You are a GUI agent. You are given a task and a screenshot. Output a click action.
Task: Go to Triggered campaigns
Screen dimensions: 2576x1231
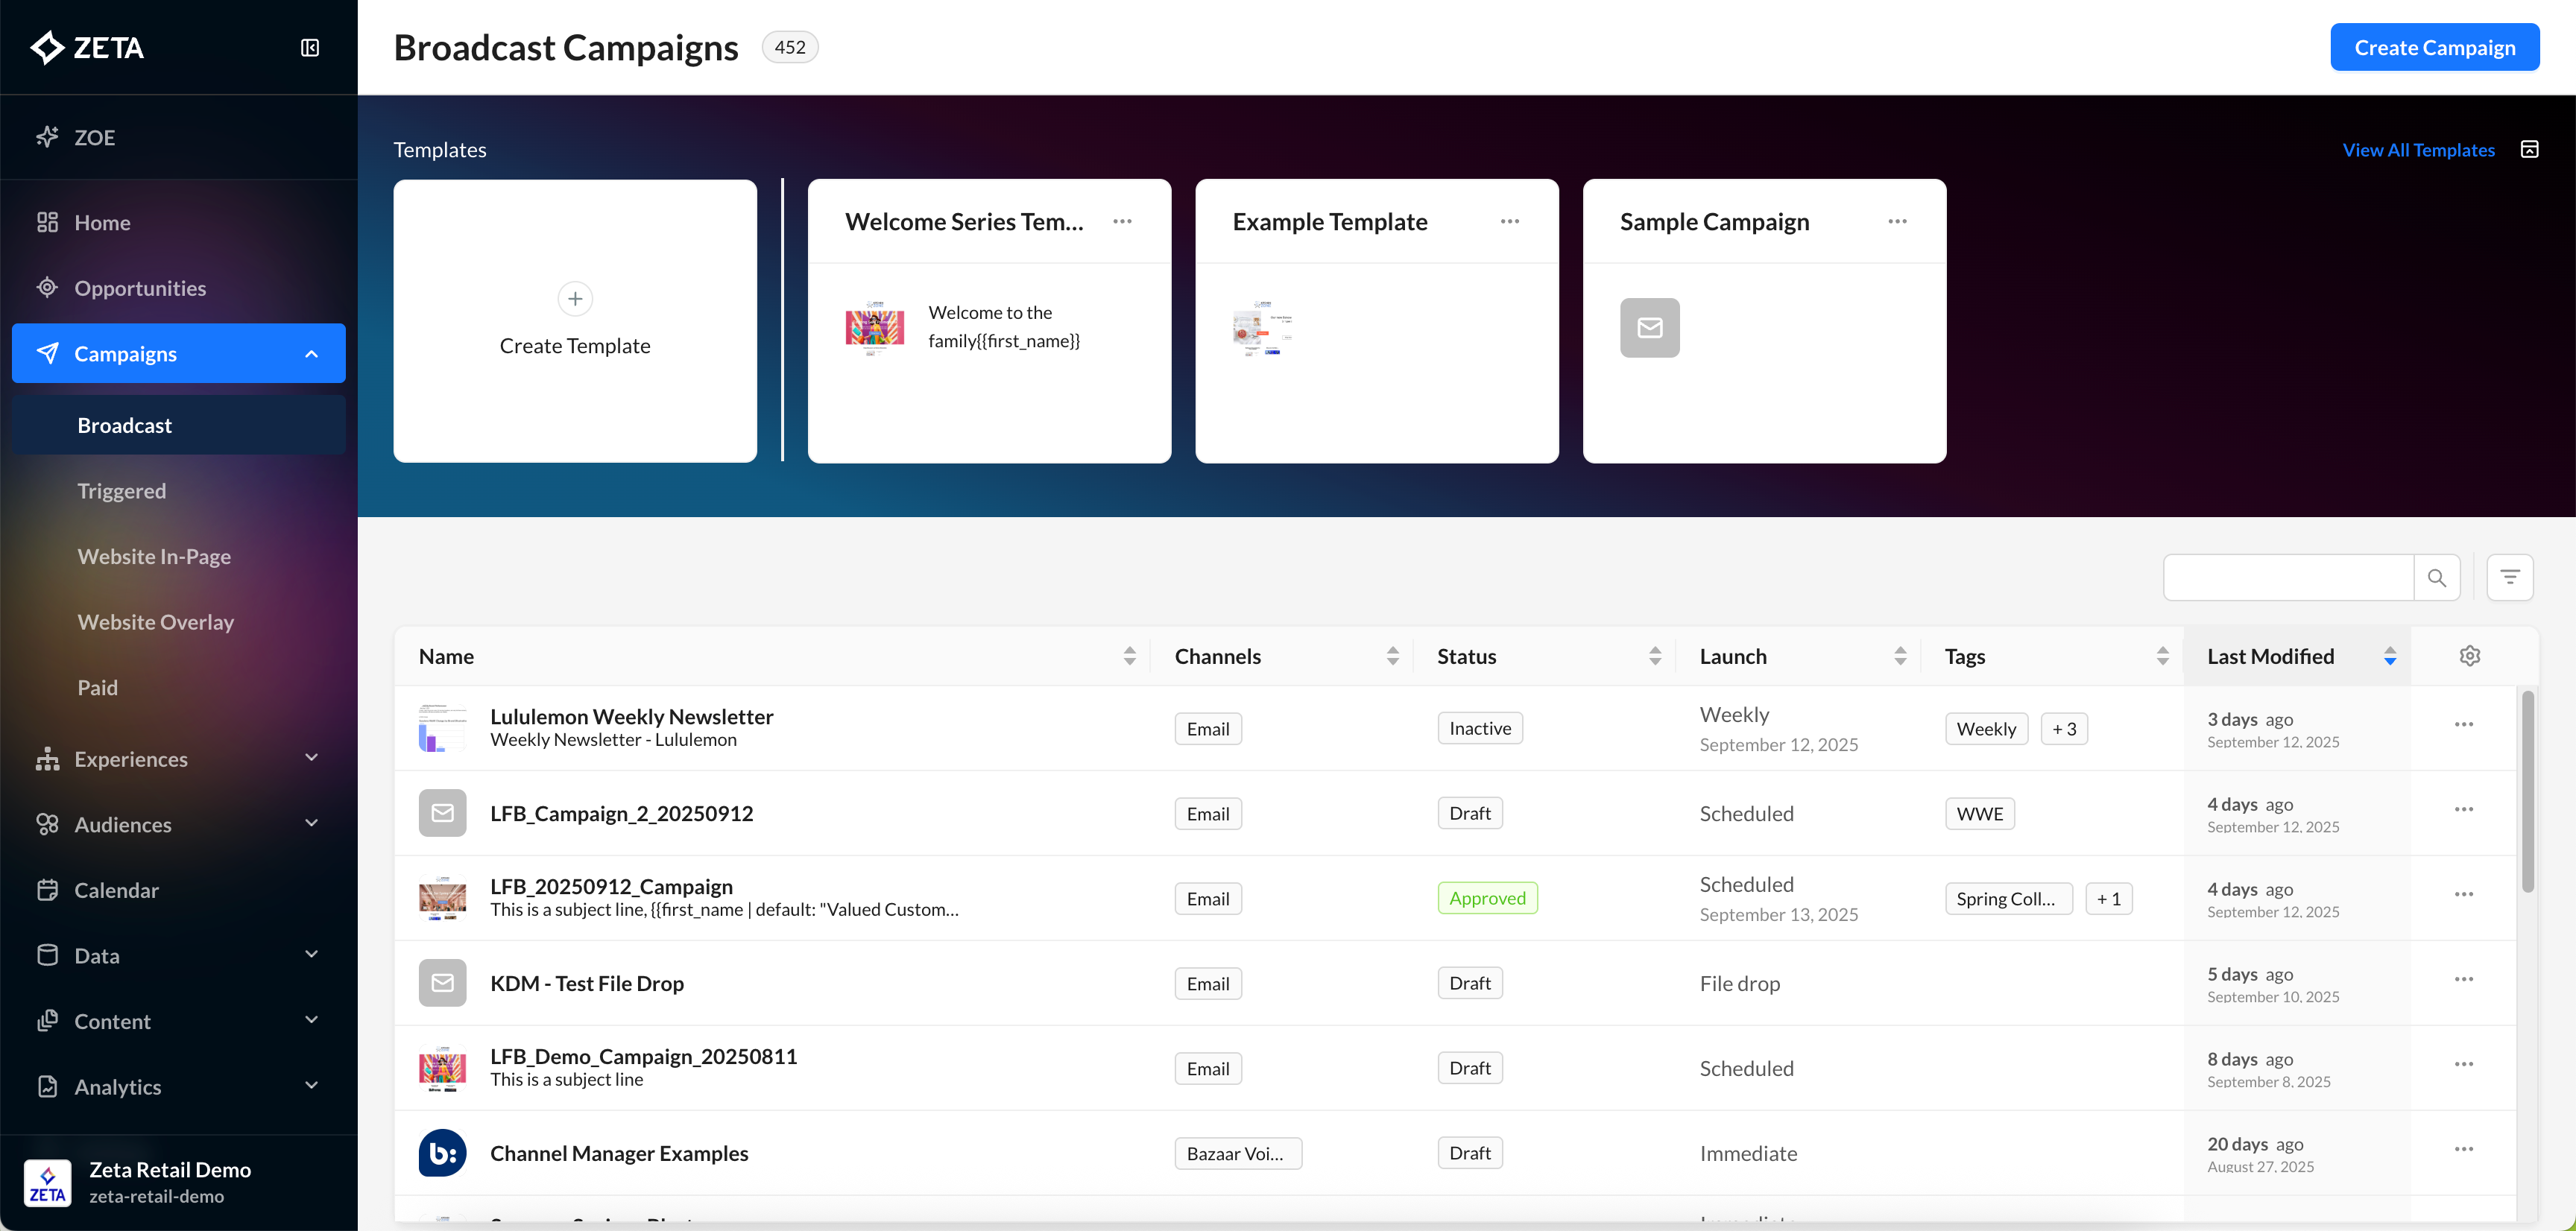(122, 491)
